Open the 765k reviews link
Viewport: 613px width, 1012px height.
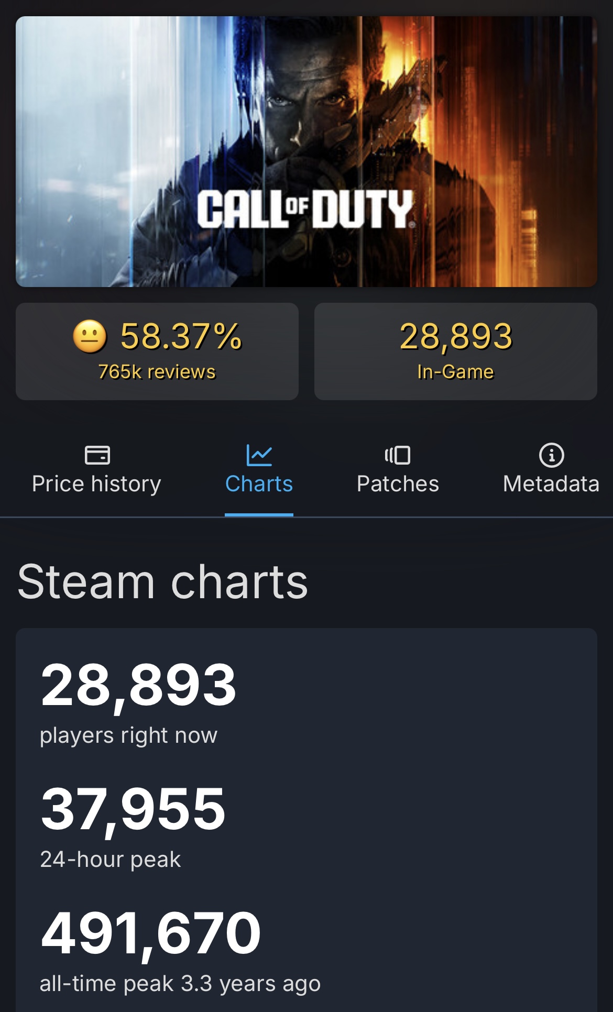click(157, 372)
